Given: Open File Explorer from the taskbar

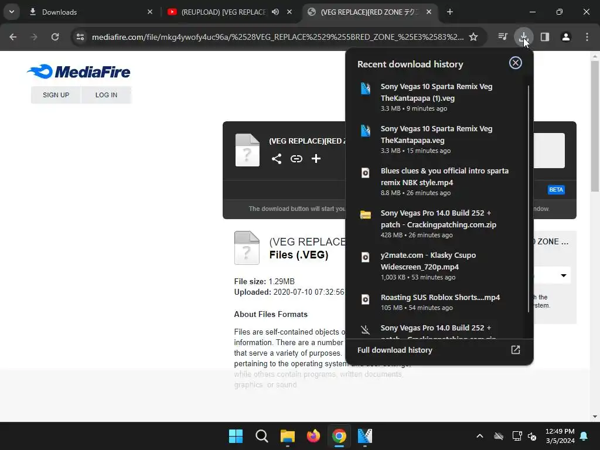Looking at the screenshot, I should [x=287, y=436].
